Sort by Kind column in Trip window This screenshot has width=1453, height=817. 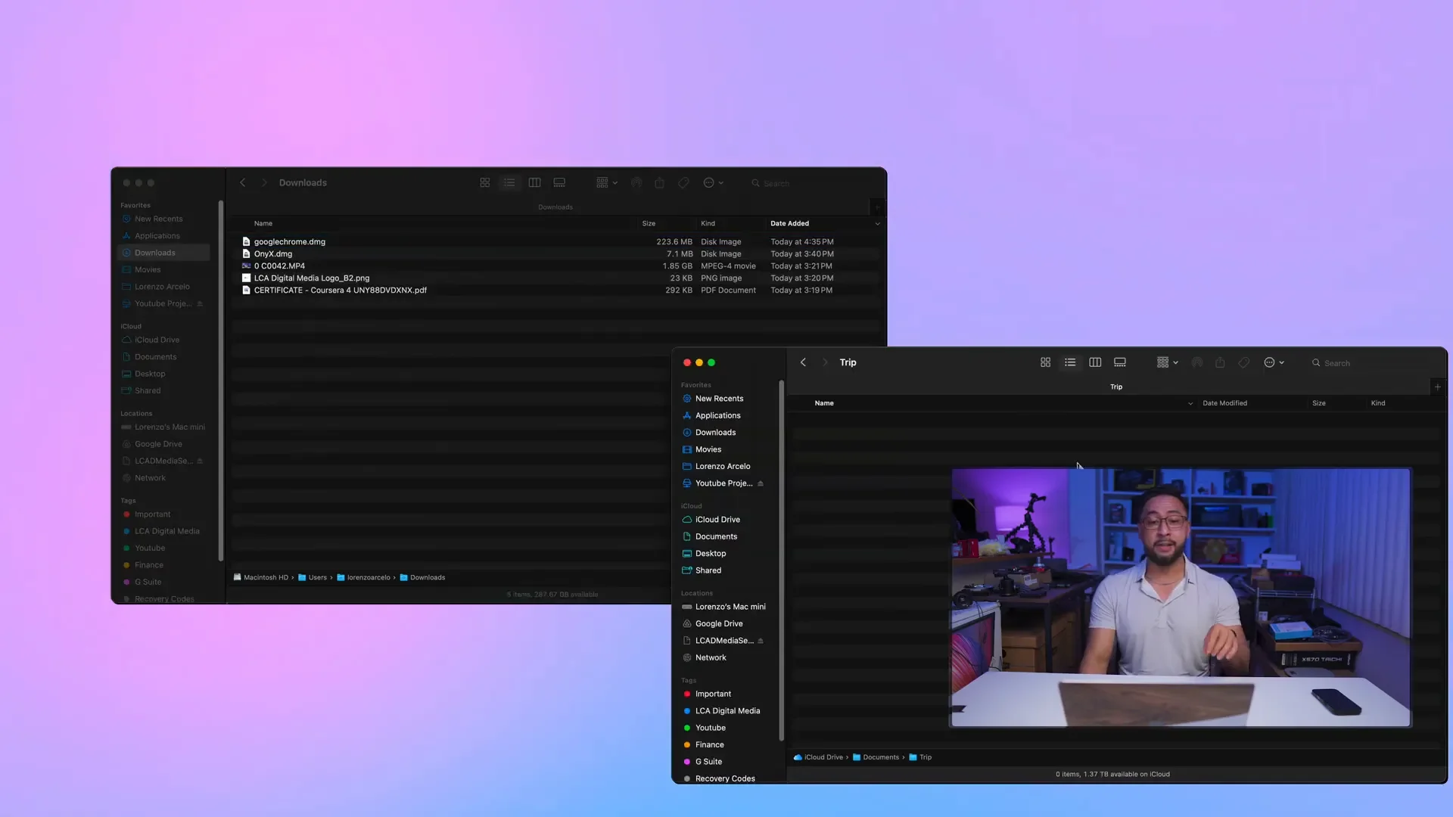pos(1378,403)
